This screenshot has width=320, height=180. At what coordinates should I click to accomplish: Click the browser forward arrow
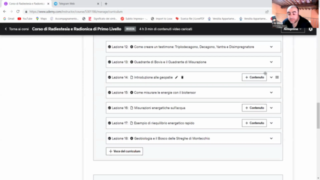coord(11,11)
